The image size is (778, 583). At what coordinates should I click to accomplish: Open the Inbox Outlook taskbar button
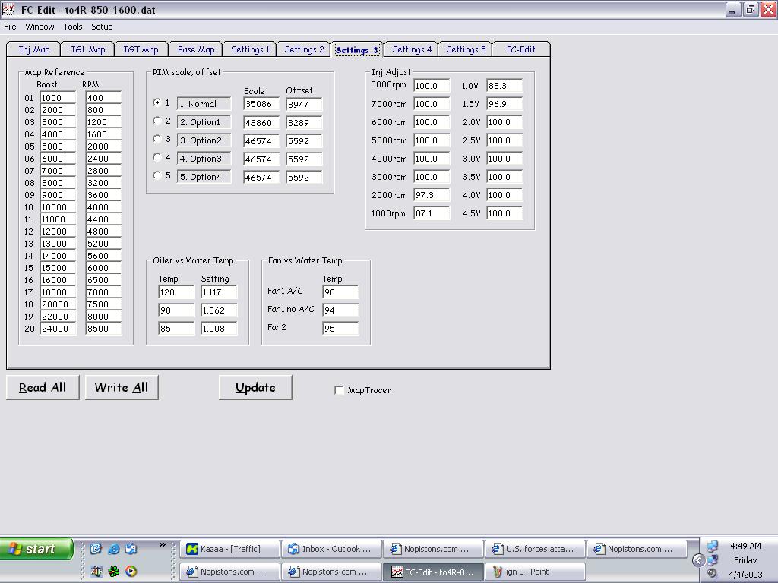coord(331,549)
